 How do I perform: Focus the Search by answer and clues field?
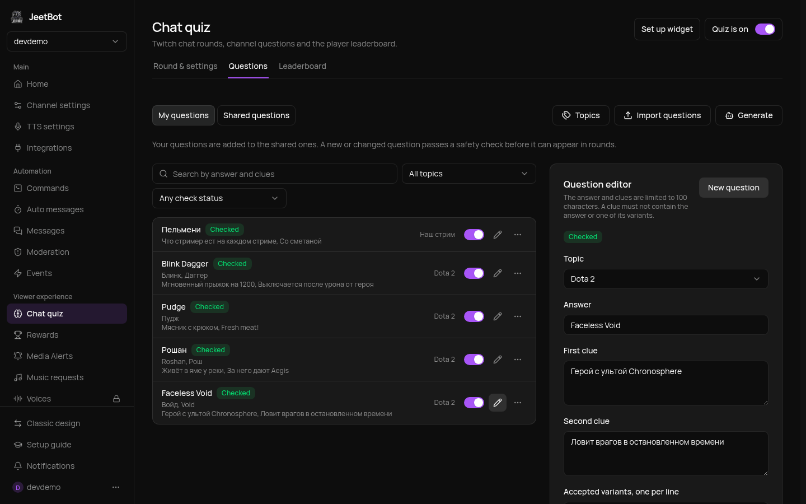(x=275, y=174)
